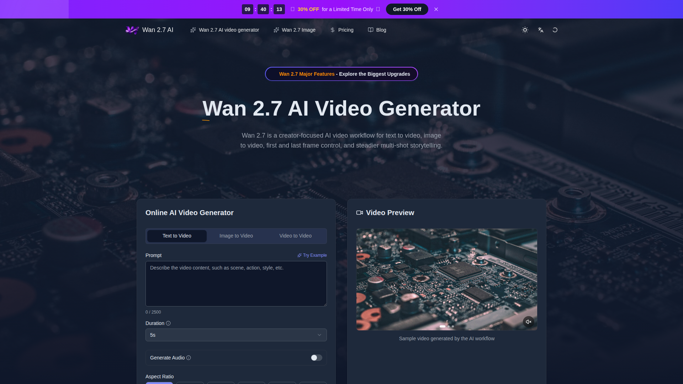The image size is (683, 384).
Task: Click the Generate Audio info icon
Action: point(189,358)
